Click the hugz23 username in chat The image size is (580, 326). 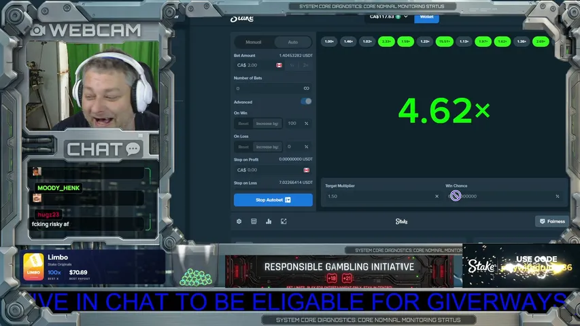[48, 215]
